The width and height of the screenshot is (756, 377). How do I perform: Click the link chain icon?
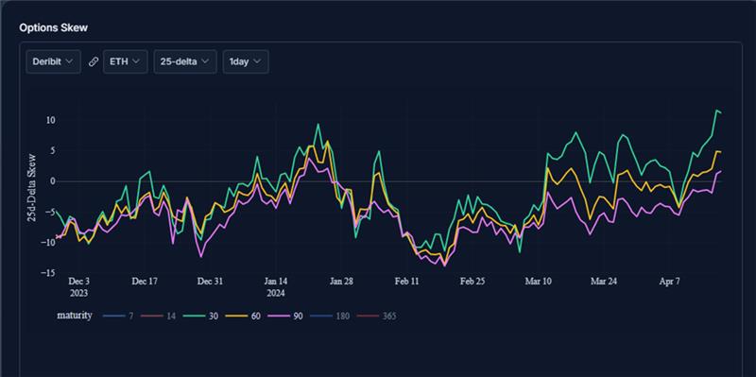94,61
